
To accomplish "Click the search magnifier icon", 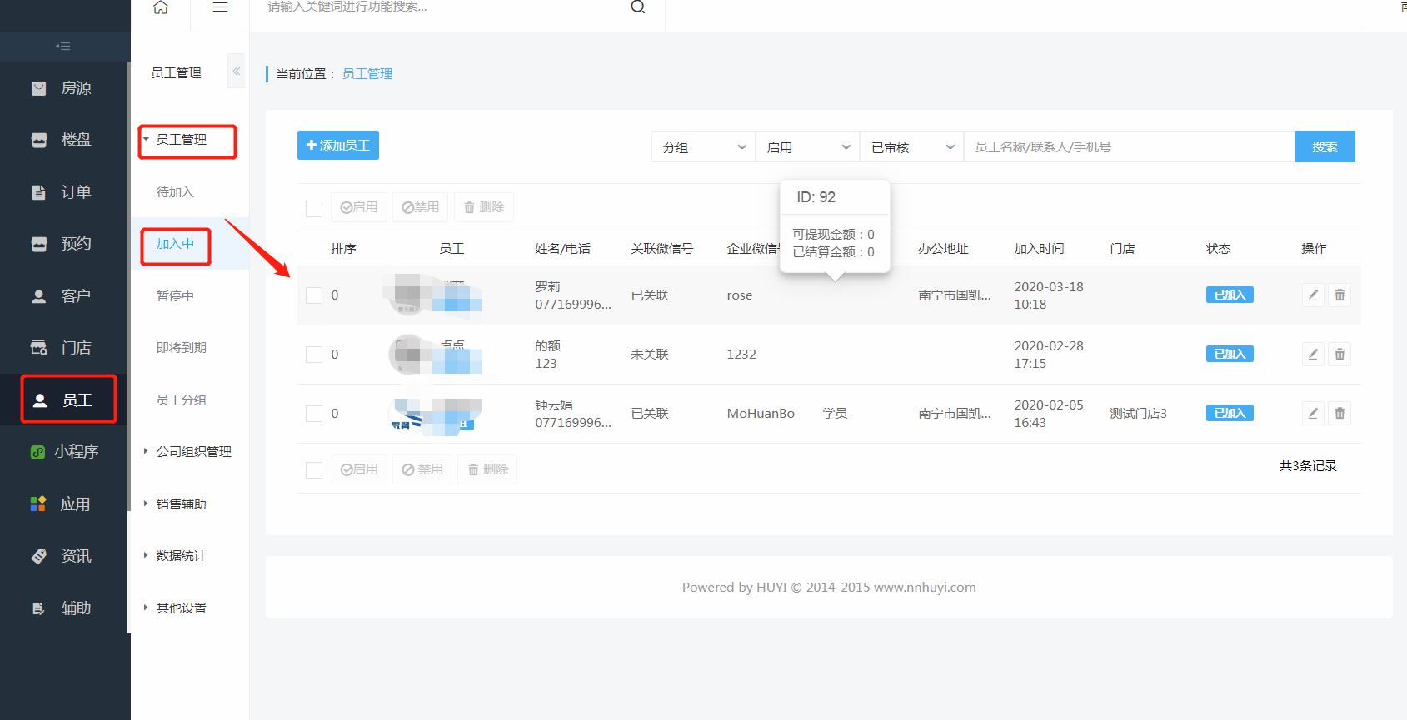I will pos(638,7).
